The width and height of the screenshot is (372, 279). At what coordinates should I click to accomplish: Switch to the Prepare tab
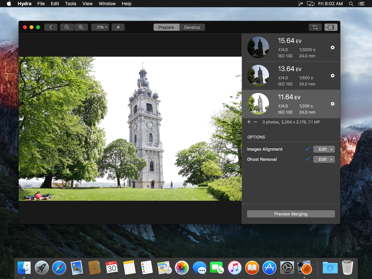tap(166, 27)
